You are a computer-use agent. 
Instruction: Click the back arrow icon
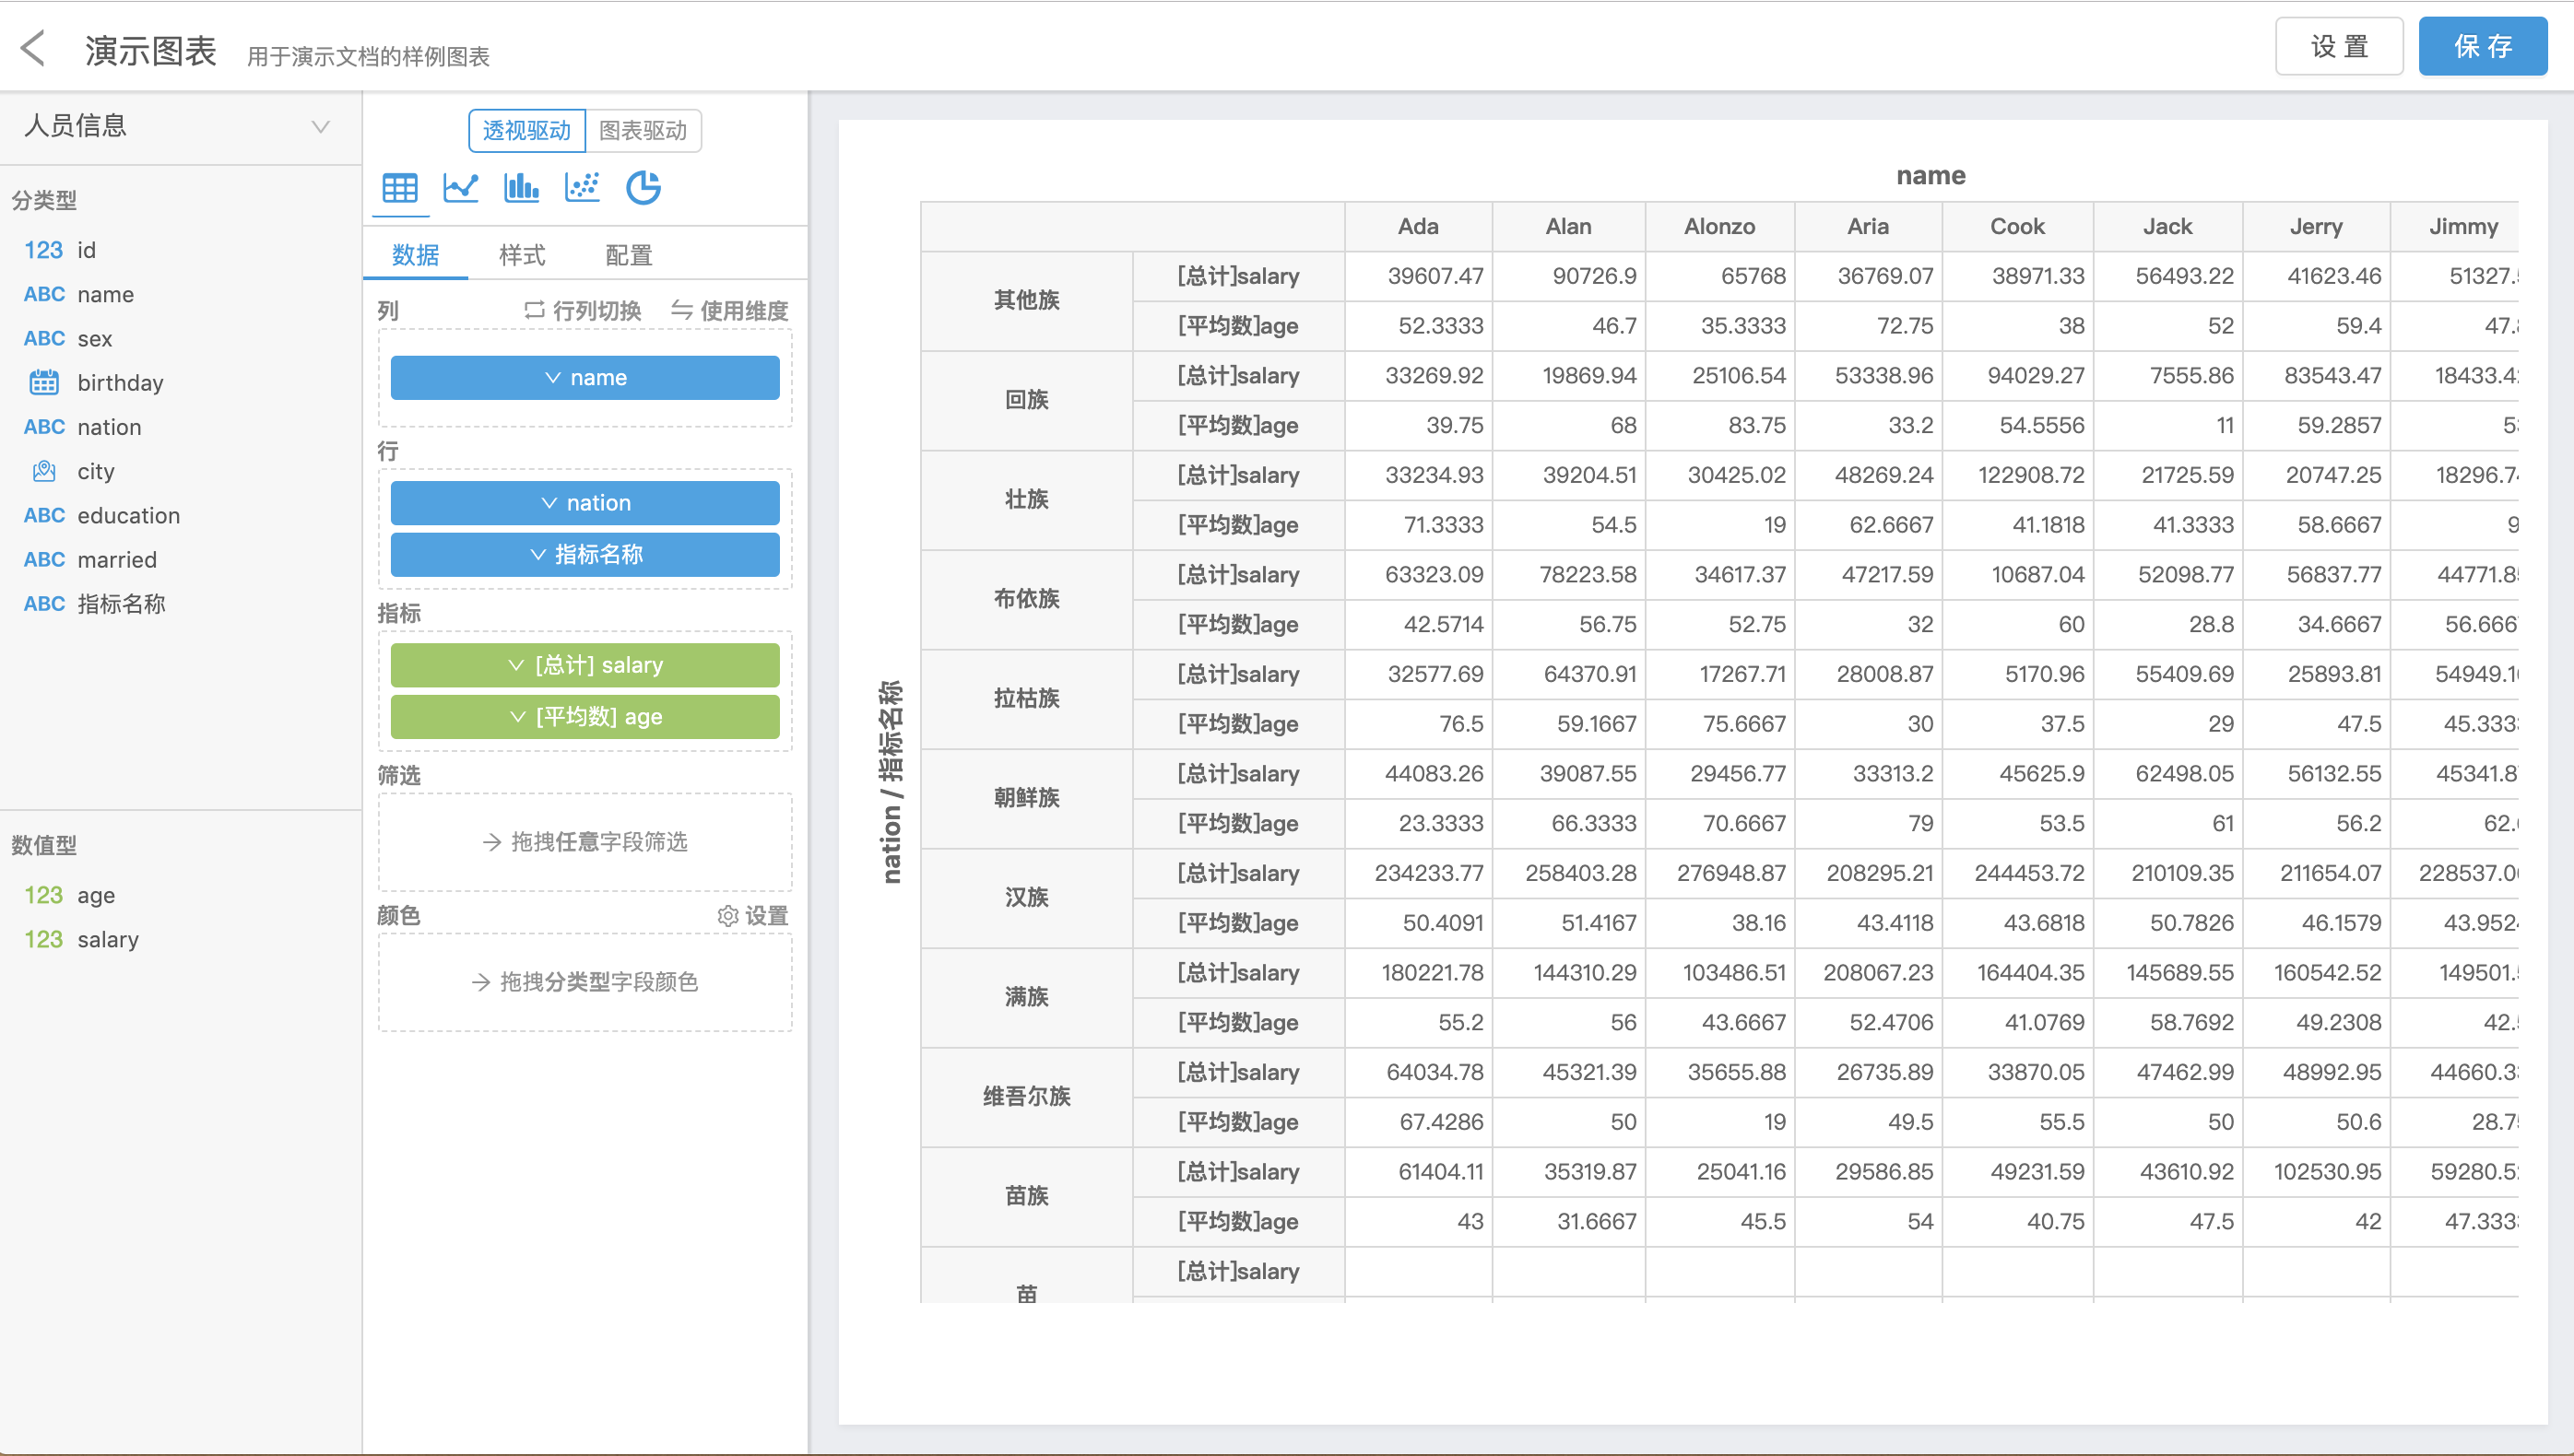coord(33,48)
